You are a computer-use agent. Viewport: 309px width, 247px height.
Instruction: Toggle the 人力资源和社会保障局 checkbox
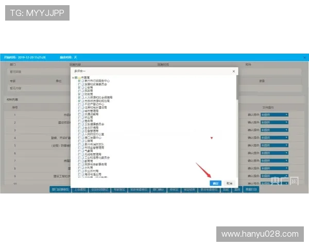79,97
